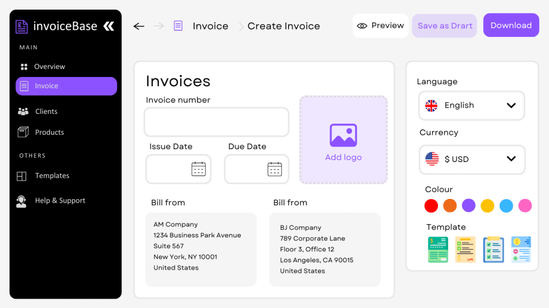Choose the light blue dollar template

tap(521, 249)
